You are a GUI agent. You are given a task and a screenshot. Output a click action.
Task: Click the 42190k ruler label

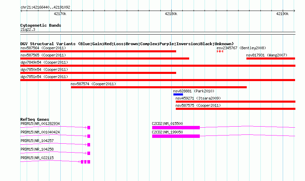(x=282, y=14)
